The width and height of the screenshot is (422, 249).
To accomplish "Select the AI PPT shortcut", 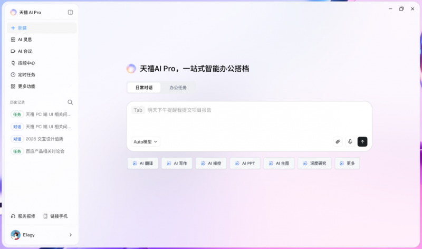I will [x=245, y=164].
